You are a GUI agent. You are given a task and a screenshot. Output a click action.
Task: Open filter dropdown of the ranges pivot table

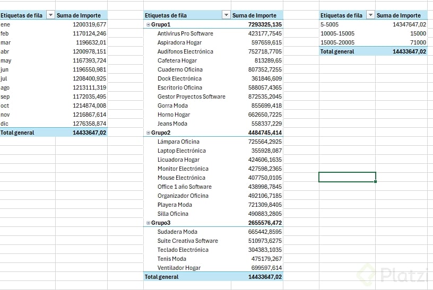pyautogui.click(x=370, y=15)
